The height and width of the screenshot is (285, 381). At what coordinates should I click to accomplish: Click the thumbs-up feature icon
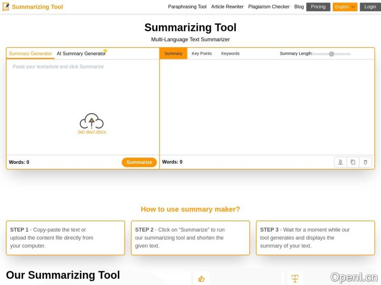pos(201,278)
